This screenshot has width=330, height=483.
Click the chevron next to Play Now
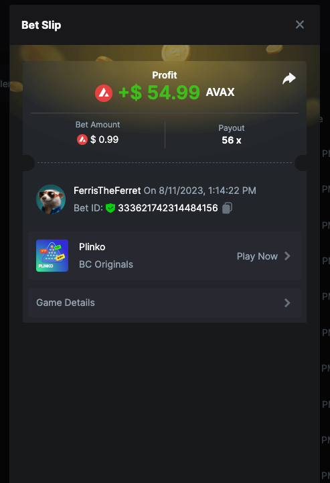287,256
